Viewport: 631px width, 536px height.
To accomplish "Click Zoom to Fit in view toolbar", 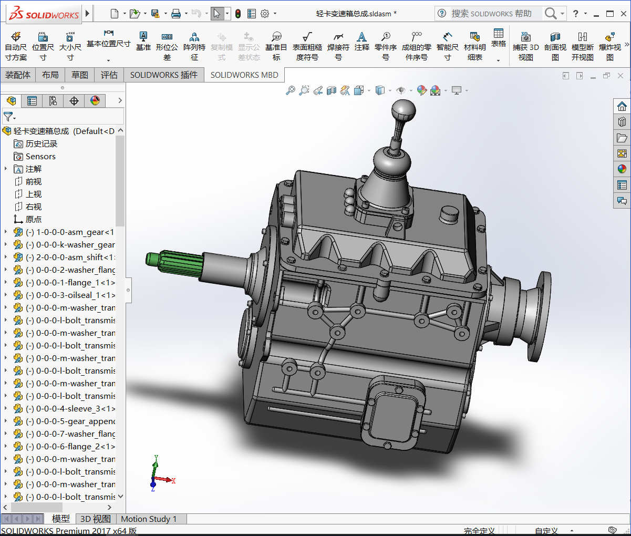I will (x=291, y=90).
